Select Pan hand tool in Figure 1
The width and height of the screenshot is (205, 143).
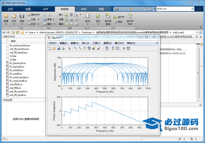[85, 48]
